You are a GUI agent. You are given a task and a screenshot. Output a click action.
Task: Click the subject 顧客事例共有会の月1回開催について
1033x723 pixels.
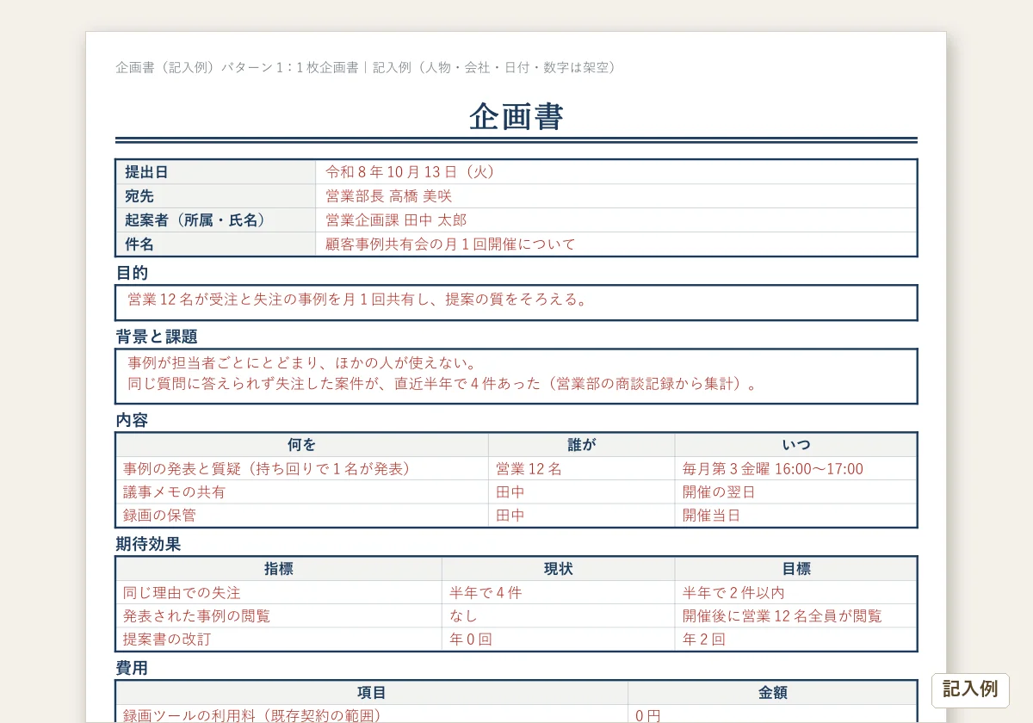pyautogui.click(x=450, y=244)
